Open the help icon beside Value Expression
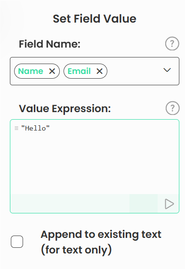 pyautogui.click(x=172, y=108)
